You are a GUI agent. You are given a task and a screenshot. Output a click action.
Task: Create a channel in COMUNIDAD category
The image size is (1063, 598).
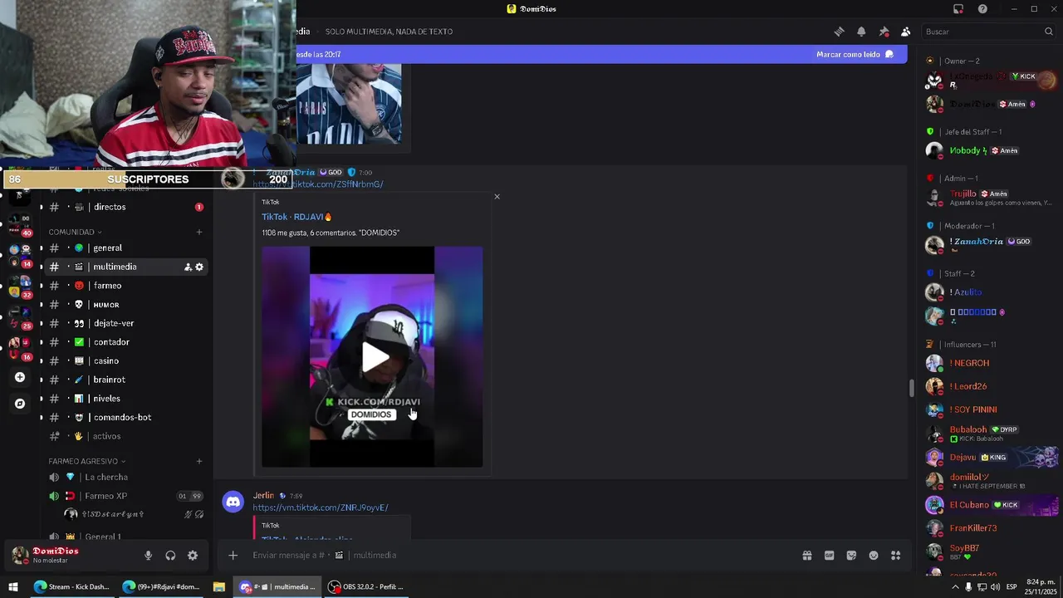tap(199, 232)
